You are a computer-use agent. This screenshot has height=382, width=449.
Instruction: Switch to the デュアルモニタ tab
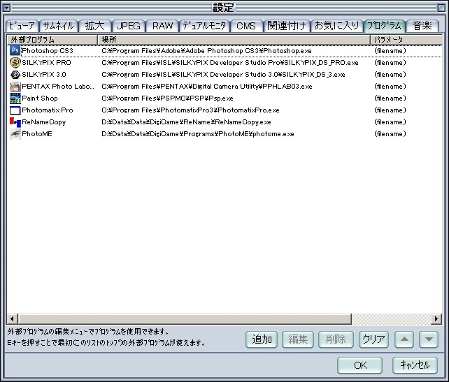point(204,26)
